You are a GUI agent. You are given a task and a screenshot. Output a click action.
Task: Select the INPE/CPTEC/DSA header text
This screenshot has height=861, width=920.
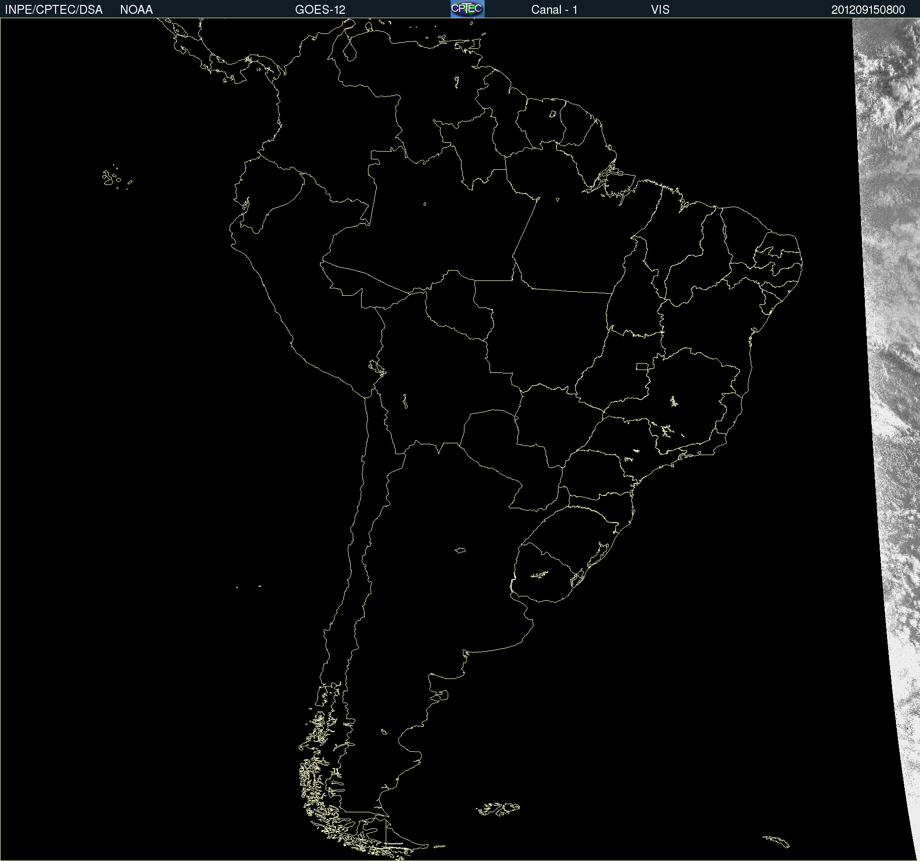[x=54, y=10]
